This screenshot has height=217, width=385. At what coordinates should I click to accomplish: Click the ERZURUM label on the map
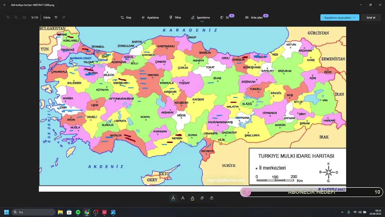pos(285,71)
